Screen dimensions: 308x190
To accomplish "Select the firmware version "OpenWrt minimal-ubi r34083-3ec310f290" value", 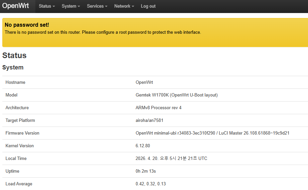I will (175, 133).
